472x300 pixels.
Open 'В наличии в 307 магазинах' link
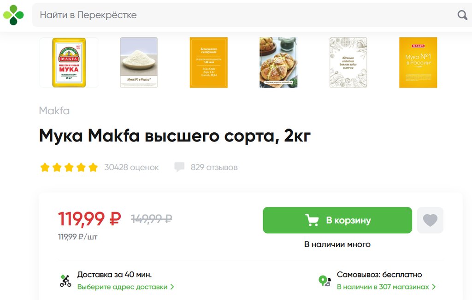pyautogui.click(x=383, y=287)
